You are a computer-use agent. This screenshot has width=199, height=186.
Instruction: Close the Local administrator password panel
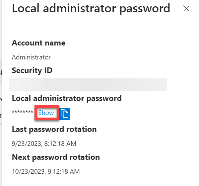(x=186, y=9)
